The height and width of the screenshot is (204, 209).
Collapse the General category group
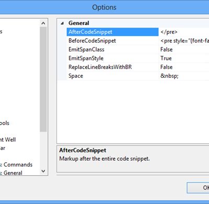click(62, 23)
